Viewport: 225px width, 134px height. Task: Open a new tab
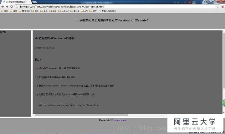coord(35,2)
